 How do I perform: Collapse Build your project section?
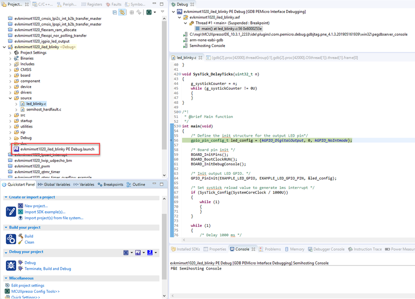coord(6,228)
